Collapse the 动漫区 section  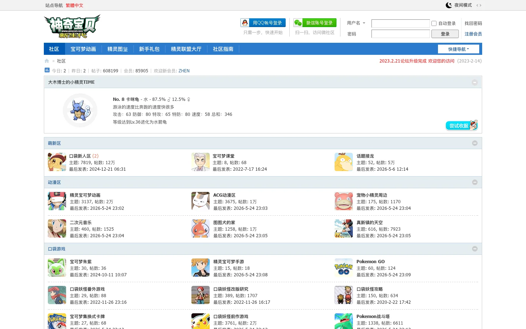tap(474, 182)
